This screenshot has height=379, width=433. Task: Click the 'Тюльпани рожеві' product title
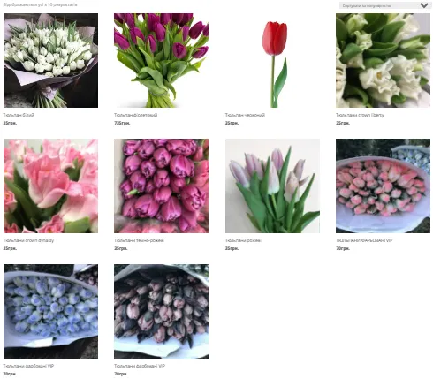pyautogui.click(x=243, y=240)
